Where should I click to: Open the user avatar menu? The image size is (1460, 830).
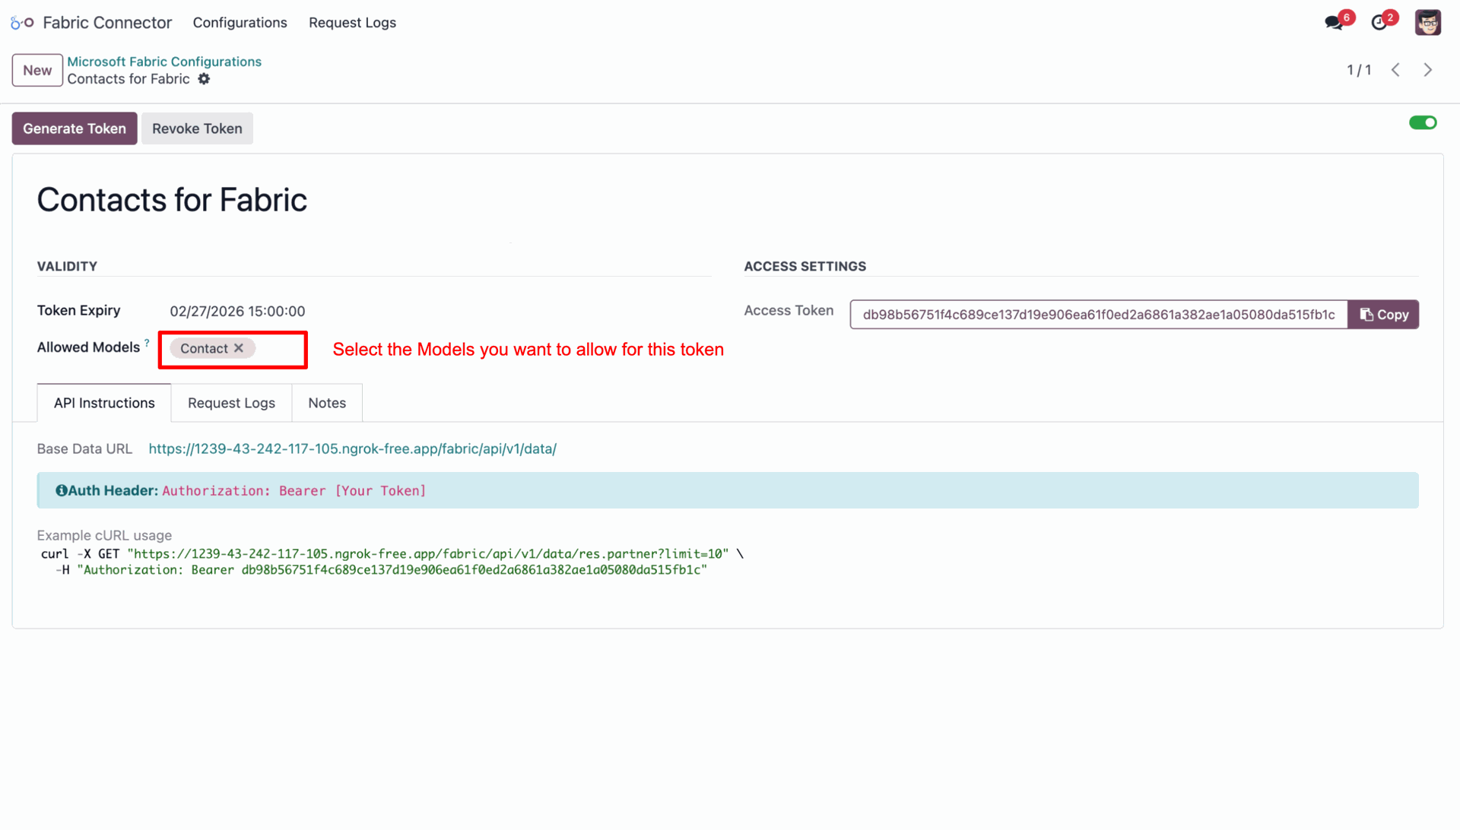[x=1427, y=23]
